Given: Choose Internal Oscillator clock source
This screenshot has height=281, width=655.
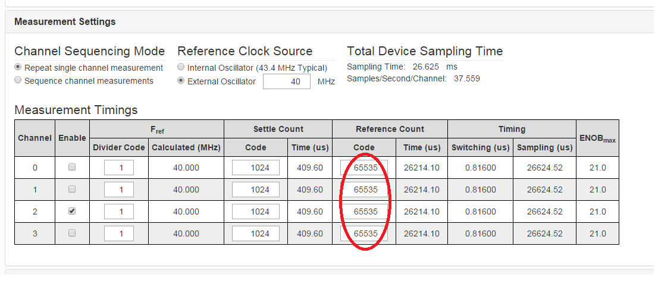Looking at the screenshot, I should click(x=181, y=67).
